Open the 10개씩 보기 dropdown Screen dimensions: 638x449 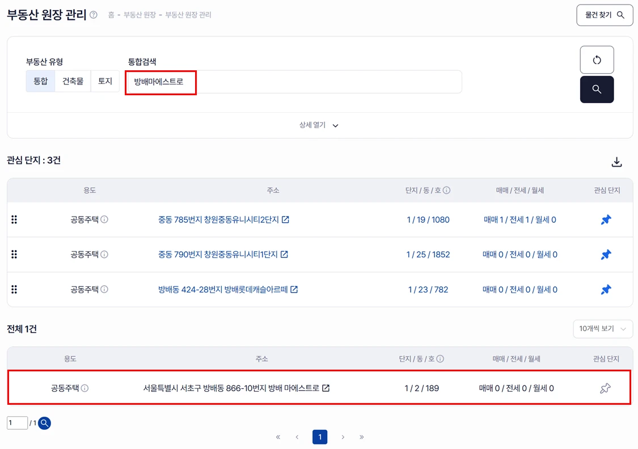click(x=602, y=329)
